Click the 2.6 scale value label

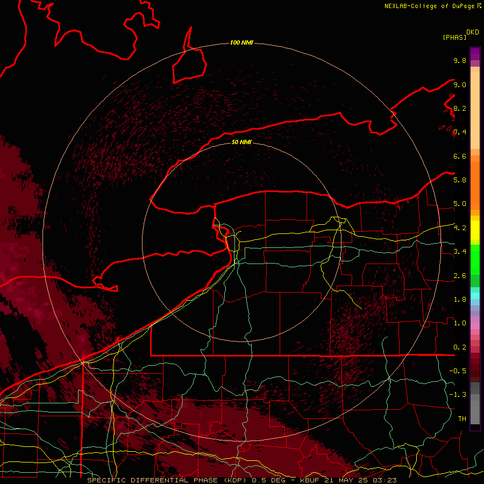[x=460, y=276]
